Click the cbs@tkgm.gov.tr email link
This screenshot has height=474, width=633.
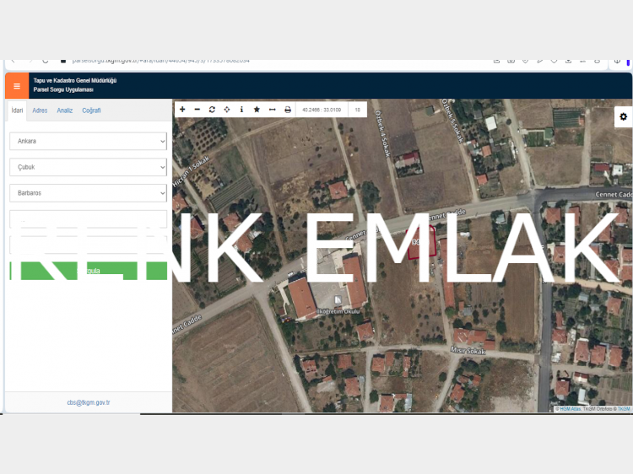(89, 402)
